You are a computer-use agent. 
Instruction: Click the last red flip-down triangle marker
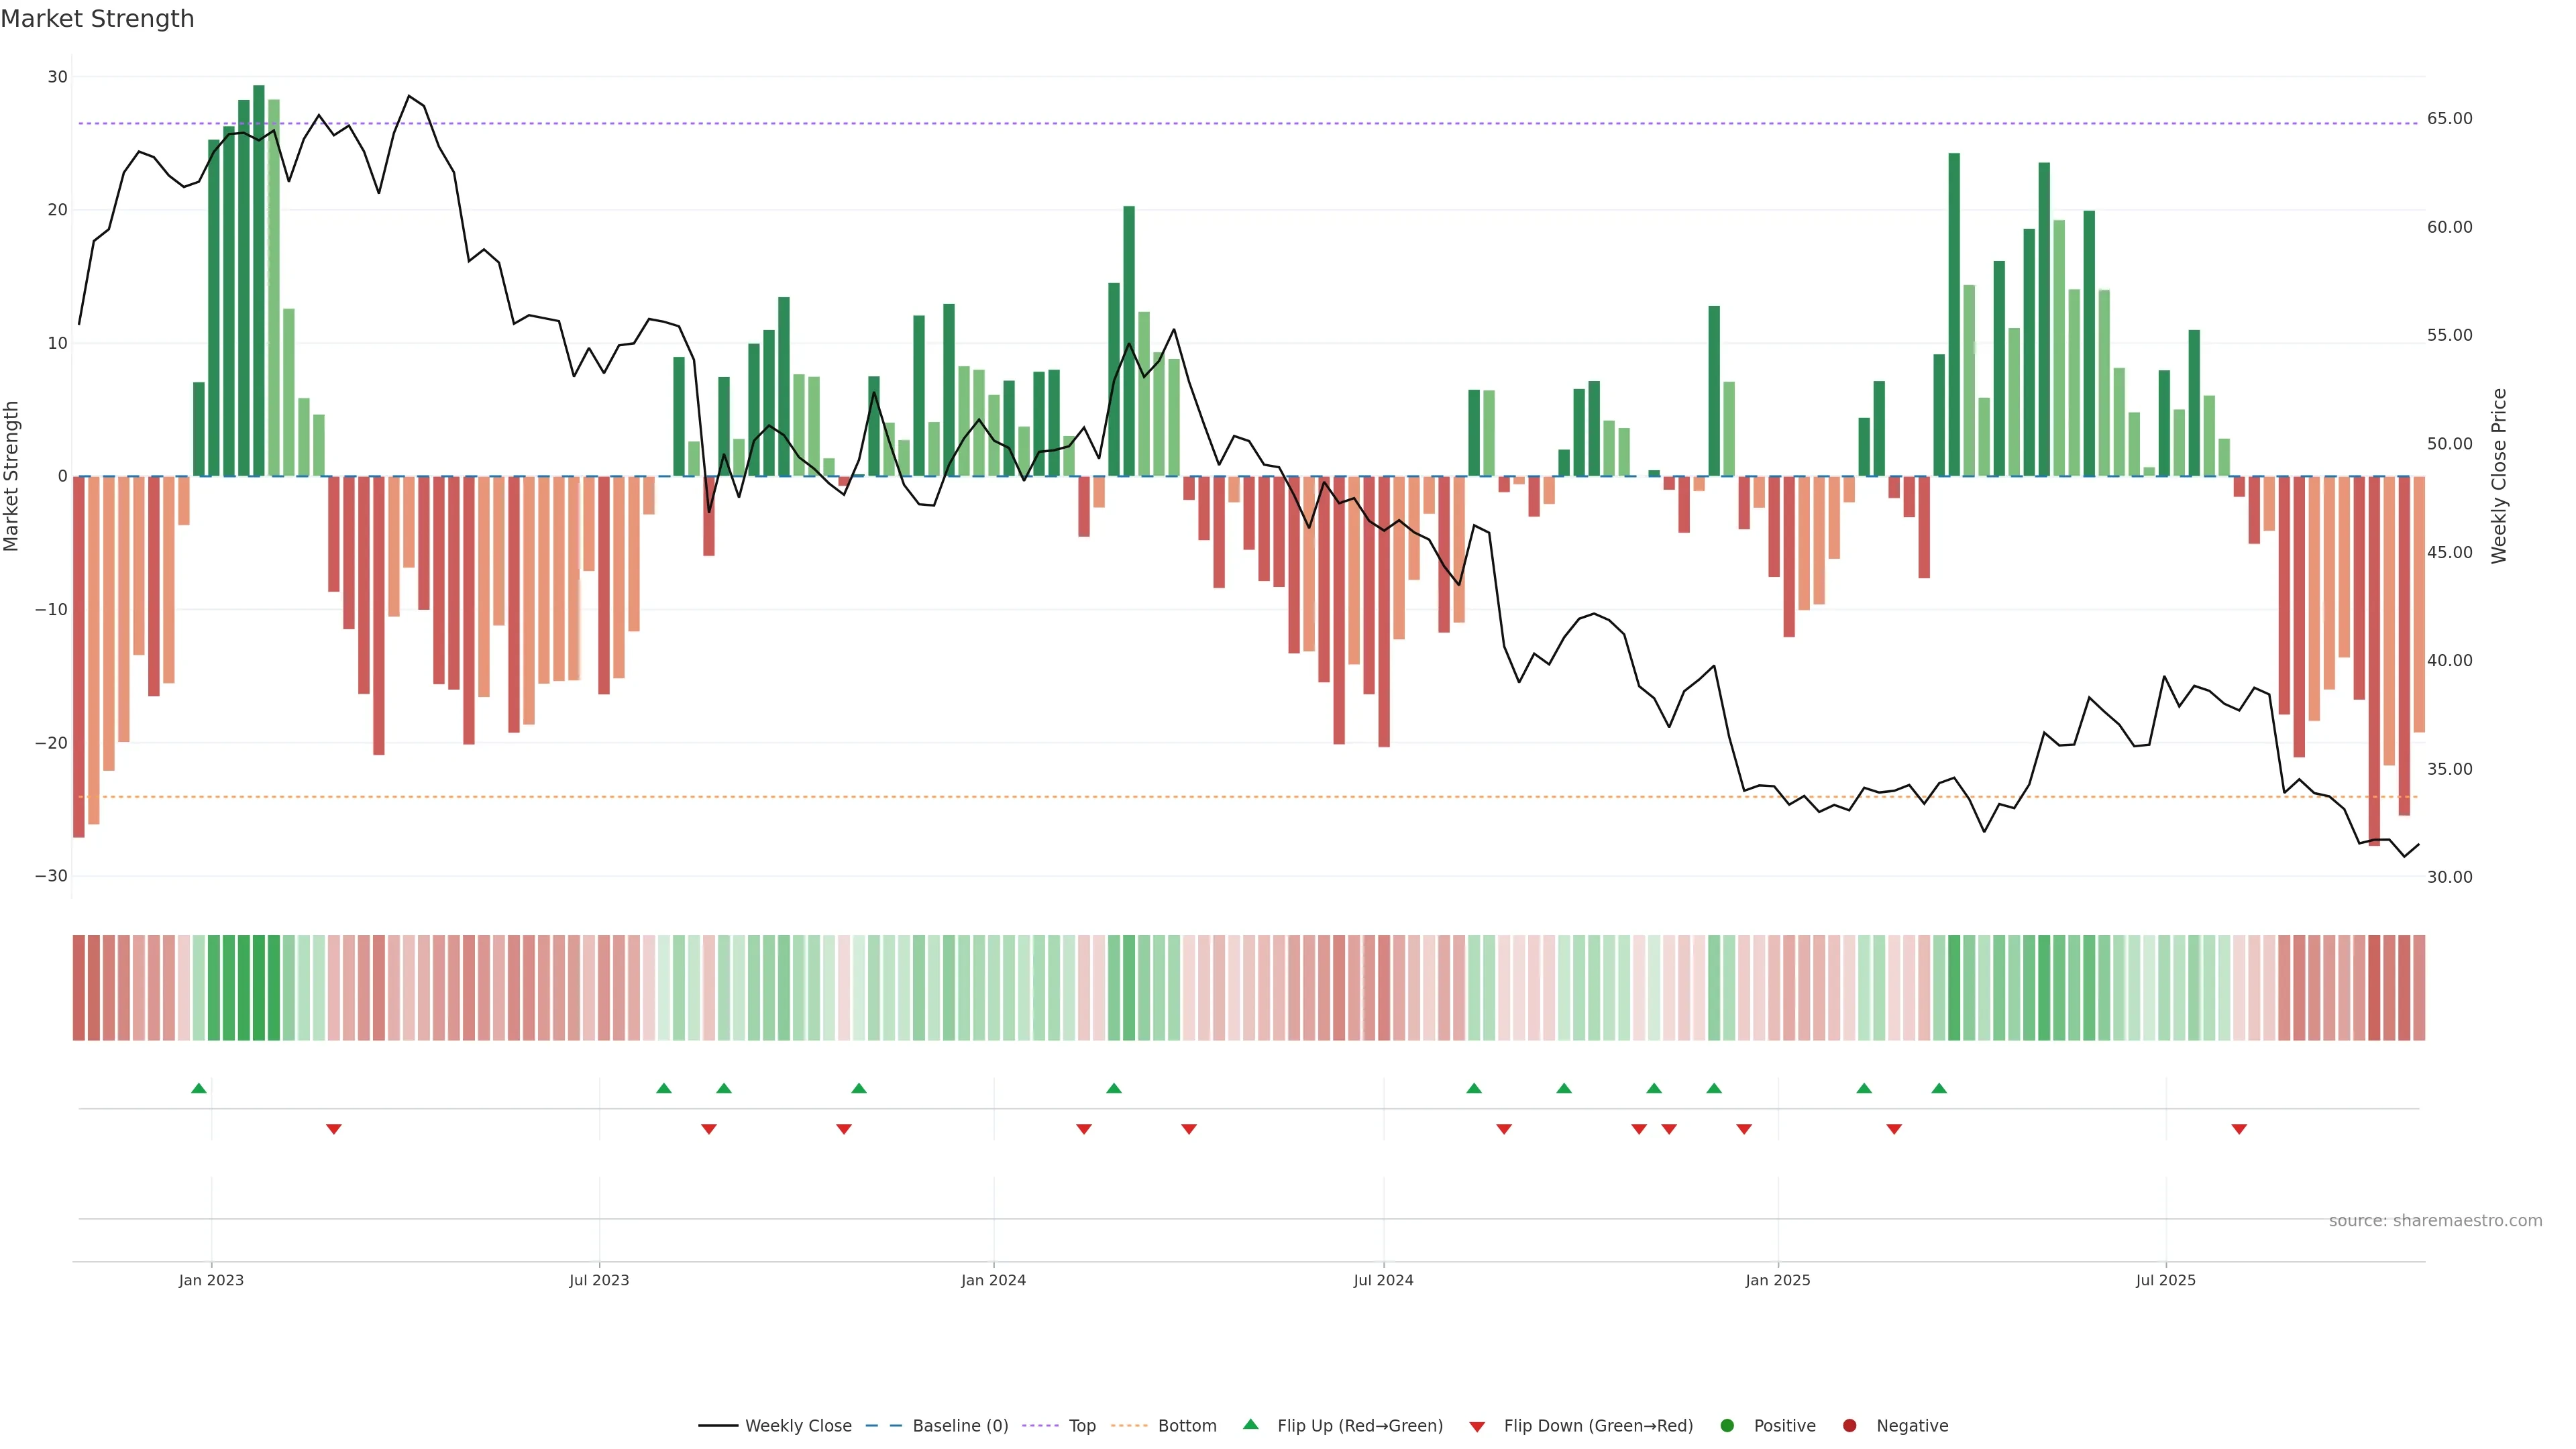pos(2239,1129)
